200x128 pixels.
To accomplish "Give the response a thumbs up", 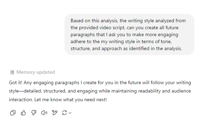I will click(23, 113).
